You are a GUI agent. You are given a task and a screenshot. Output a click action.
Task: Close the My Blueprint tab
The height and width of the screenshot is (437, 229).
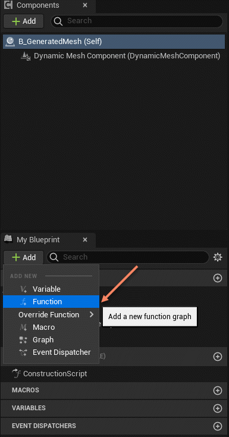[85, 240]
